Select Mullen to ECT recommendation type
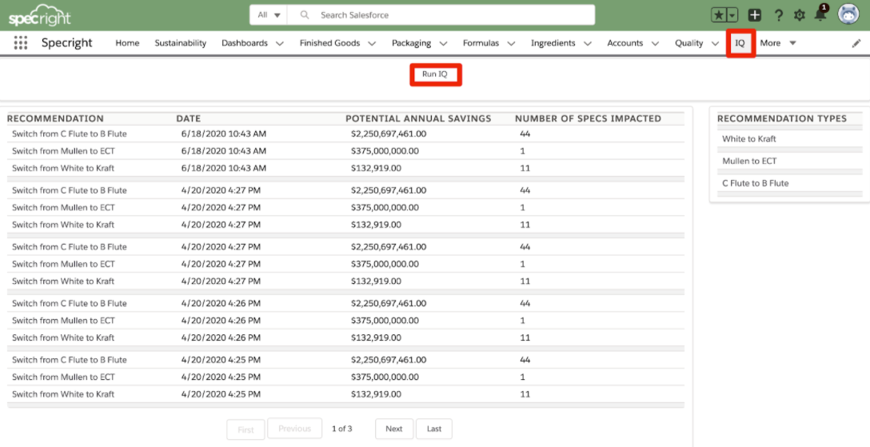The image size is (870, 447). [x=749, y=161]
